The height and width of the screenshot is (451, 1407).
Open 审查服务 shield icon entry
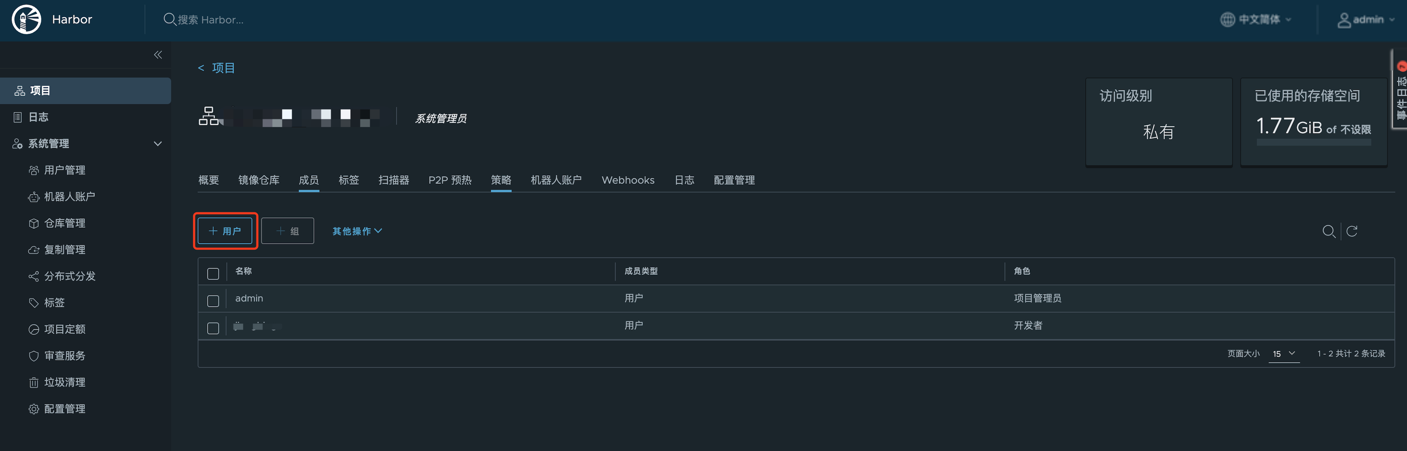[64, 356]
